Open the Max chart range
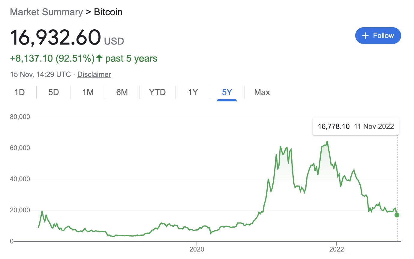Screen dimensions: 414x259 coord(262,92)
